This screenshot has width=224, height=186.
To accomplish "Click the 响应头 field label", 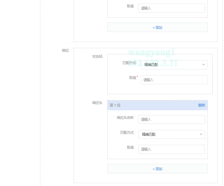I will pos(97,103).
